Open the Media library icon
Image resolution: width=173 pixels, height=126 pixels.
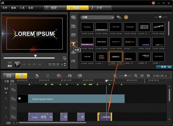[x=73, y=18]
